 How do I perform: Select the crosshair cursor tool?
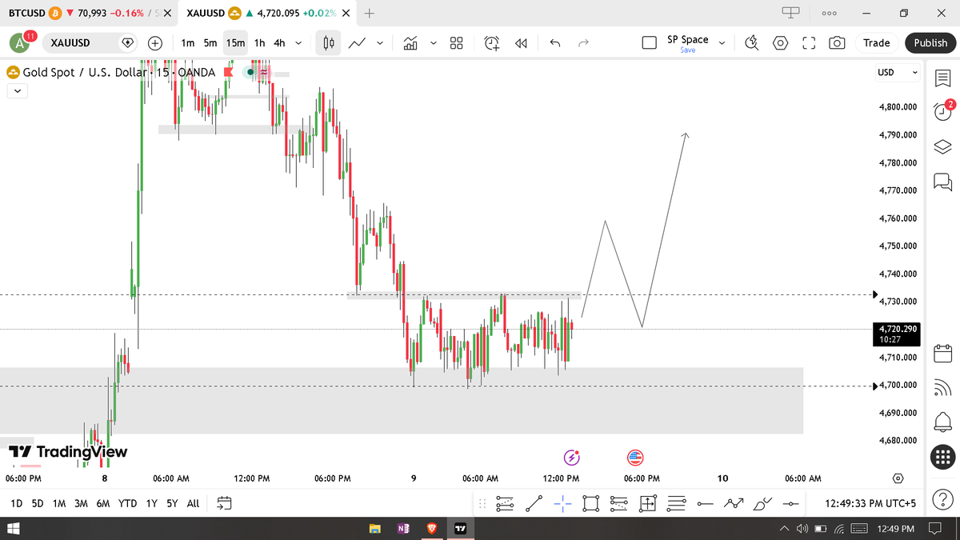pyautogui.click(x=562, y=503)
